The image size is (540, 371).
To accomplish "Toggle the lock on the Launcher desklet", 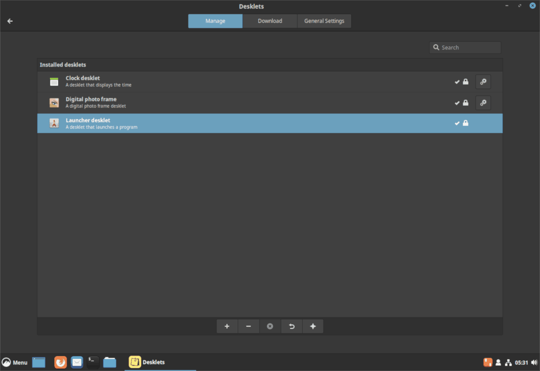I will click(465, 123).
